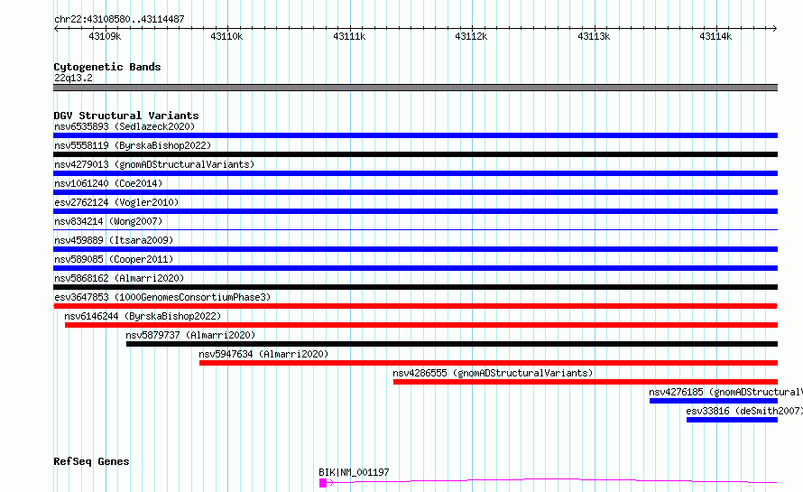The height and width of the screenshot is (492, 803).
Task: Click the 43113k ruler label
Action: (594, 36)
